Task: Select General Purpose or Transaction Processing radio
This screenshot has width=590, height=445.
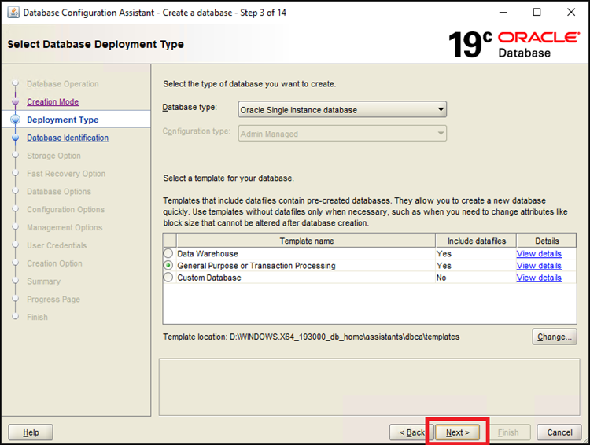Action: (x=168, y=265)
